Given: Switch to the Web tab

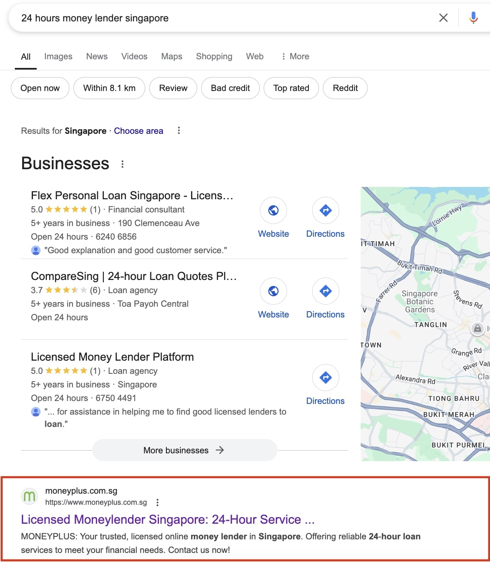Looking at the screenshot, I should (x=255, y=56).
